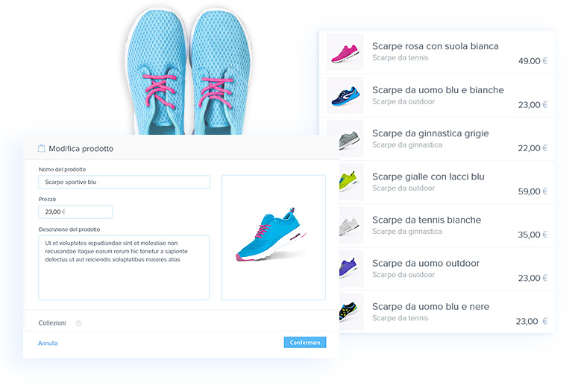Select the blue and black shoe thumbnail
Viewport: 578px width, 391px height.
click(x=345, y=312)
